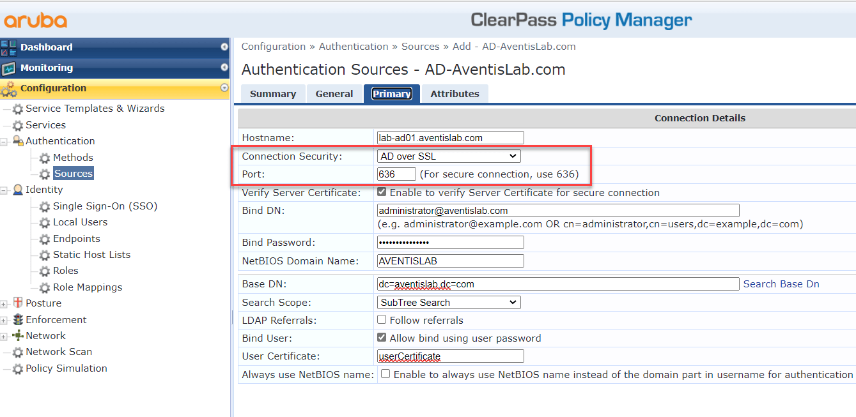Toggle Allow bind using user password
The image size is (856, 417).
[x=382, y=338]
